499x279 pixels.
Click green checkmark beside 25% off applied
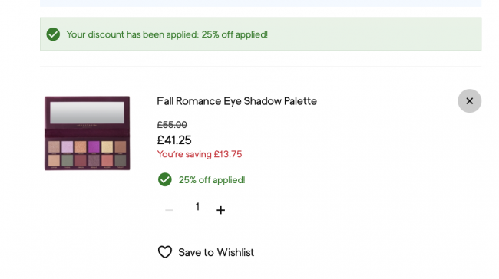pyautogui.click(x=165, y=179)
